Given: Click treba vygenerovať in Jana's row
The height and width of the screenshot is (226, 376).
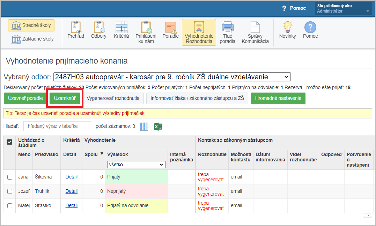Looking at the screenshot, I should [x=211, y=177].
